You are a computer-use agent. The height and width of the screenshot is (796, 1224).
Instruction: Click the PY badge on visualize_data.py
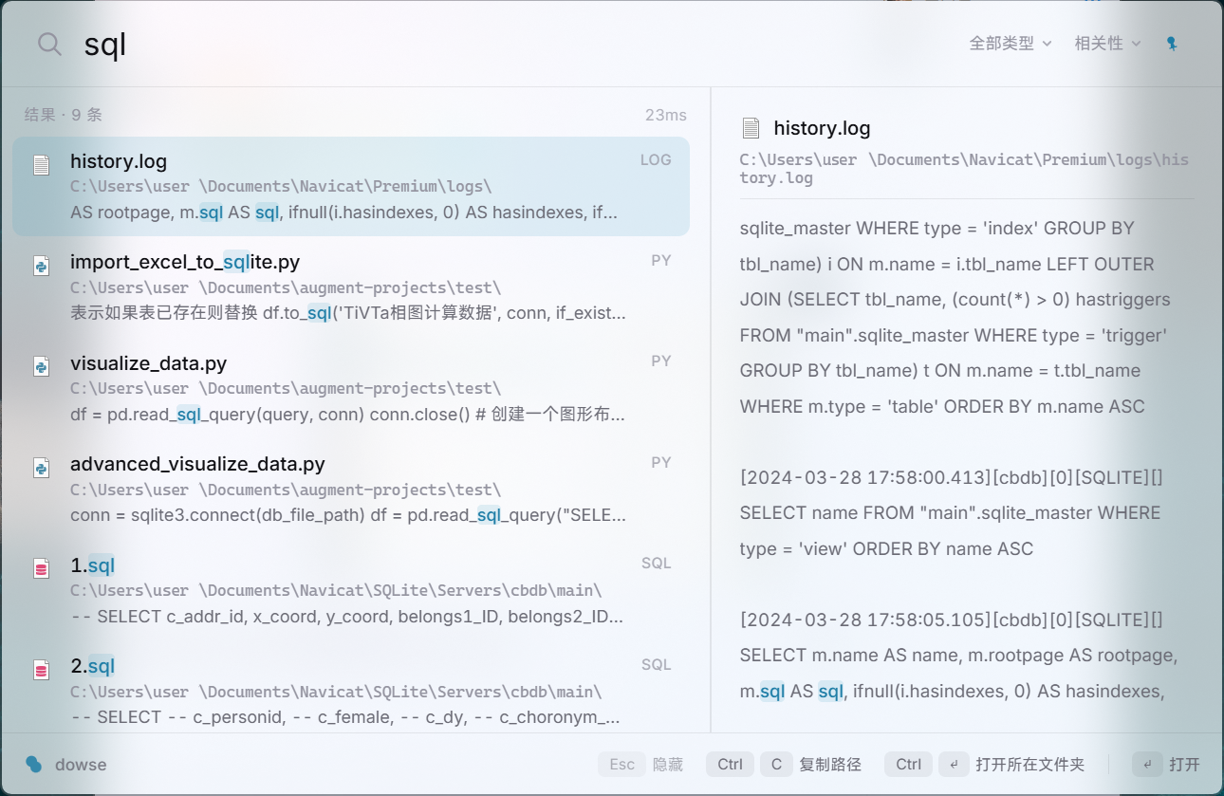pos(660,361)
